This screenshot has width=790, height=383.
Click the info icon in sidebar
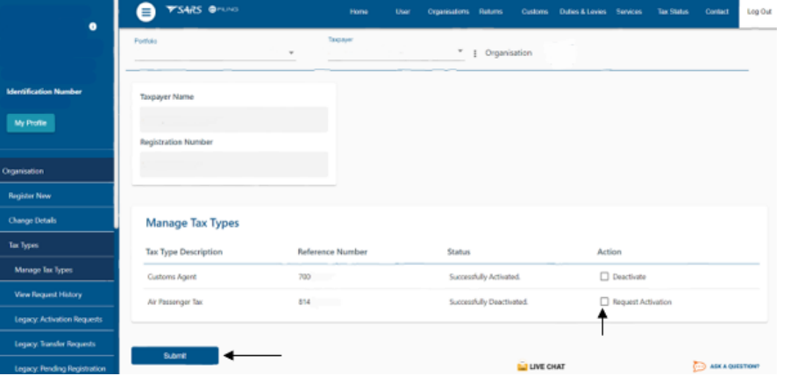pos(93,28)
